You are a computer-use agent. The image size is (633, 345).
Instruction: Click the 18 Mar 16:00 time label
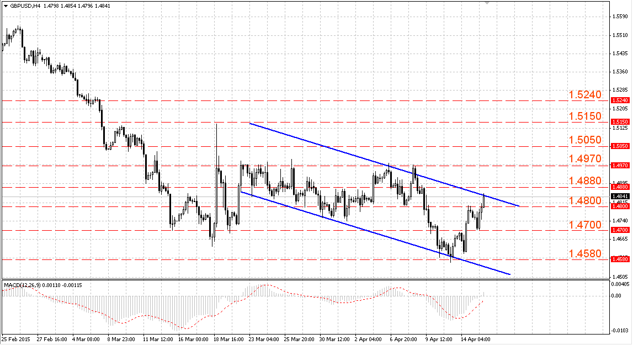pos(229,339)
